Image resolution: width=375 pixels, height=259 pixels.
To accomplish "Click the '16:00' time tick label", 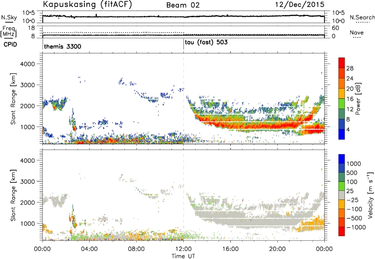I will click(x=230, y=249).
